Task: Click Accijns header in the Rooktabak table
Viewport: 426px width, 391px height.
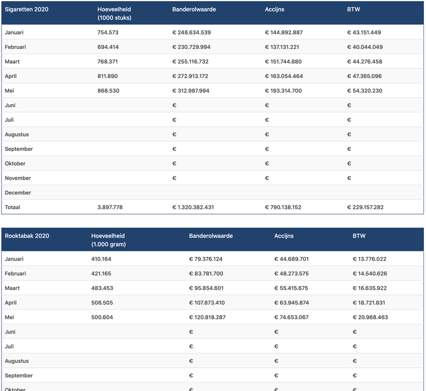Action: click(x=284, y=236)
